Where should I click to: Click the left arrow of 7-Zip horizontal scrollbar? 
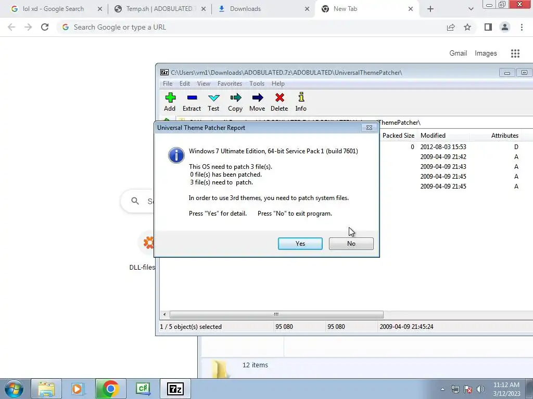(x=164, y=314)
